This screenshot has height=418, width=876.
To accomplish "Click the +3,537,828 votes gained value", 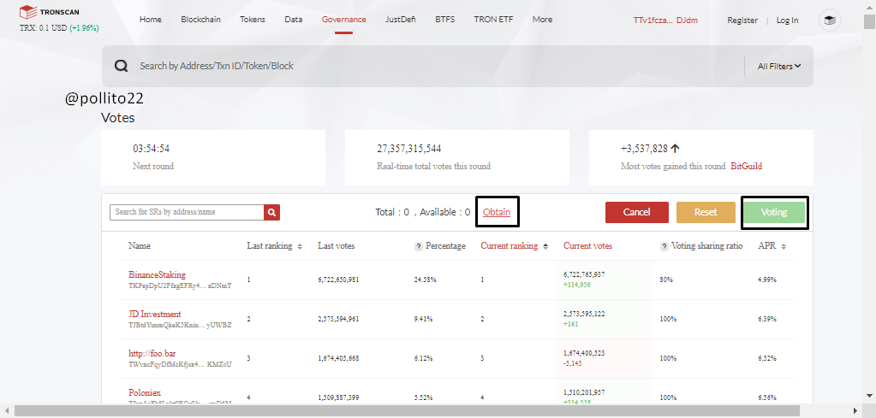I will click(x=644, y=149).
